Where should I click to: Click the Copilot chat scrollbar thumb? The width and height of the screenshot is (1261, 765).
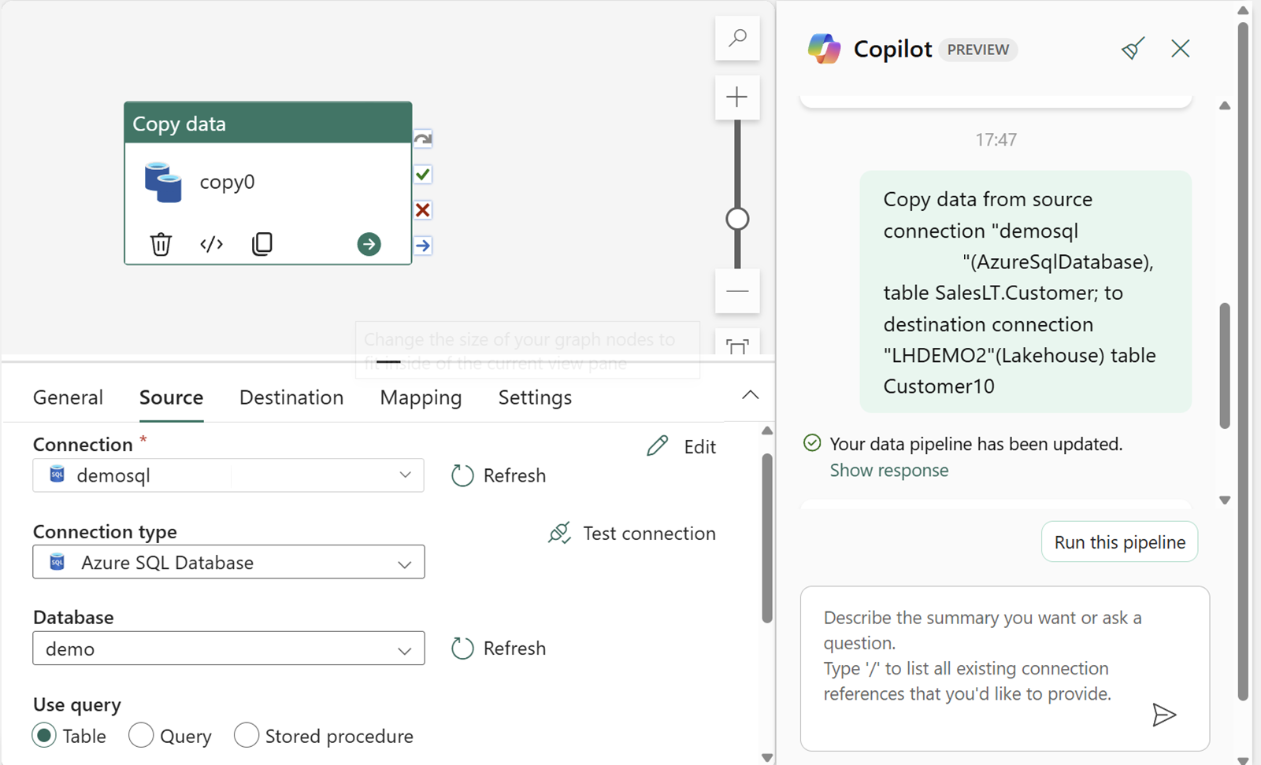point(1225,366)
